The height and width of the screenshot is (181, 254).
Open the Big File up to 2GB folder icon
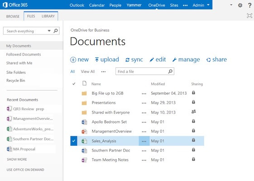(84, 93)
